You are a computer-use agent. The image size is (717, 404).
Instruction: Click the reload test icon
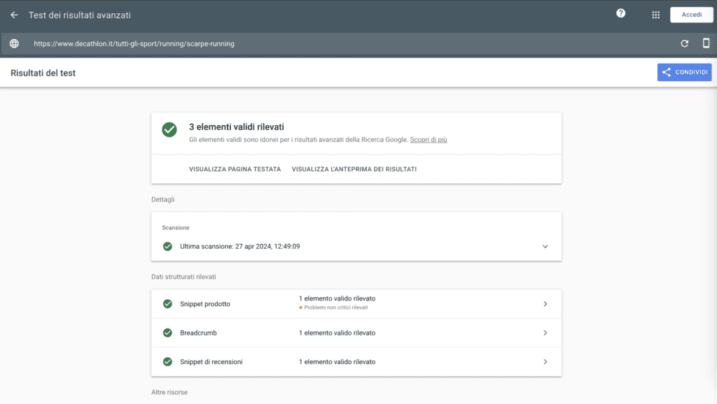tap(685, 44)
